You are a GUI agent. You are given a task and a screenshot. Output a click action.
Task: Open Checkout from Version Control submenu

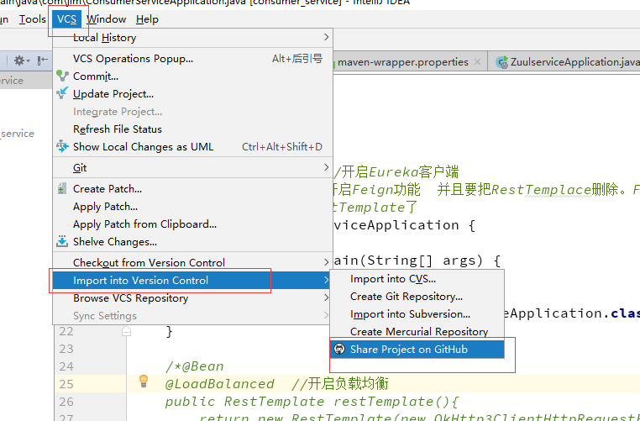(192, 262)
